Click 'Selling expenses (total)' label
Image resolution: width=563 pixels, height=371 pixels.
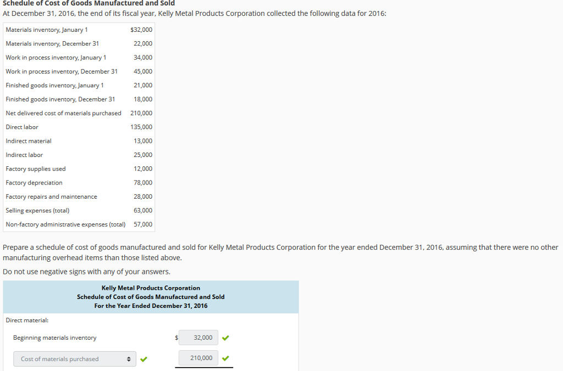point(38,211)
